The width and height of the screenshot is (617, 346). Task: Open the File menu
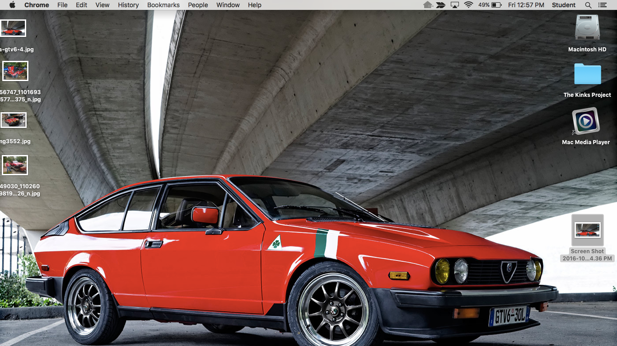click(62, 5)
